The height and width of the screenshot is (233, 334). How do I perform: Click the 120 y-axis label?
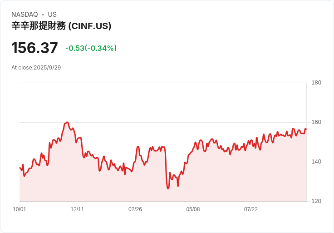point(316,201)
